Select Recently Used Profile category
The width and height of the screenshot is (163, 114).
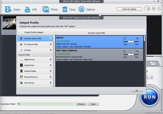(35, 38)
